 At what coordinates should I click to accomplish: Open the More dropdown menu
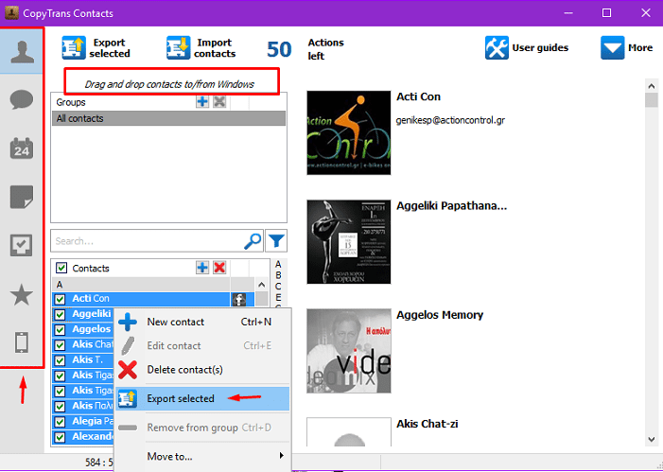627,48
